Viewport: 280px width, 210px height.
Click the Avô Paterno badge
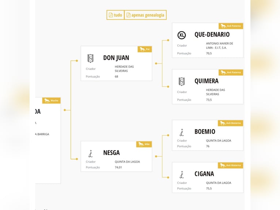231,26
